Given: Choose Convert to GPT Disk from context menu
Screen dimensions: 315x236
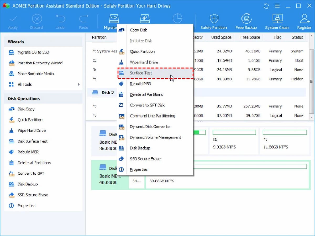Looking at the screenshot, I should [x=147, y=105].
